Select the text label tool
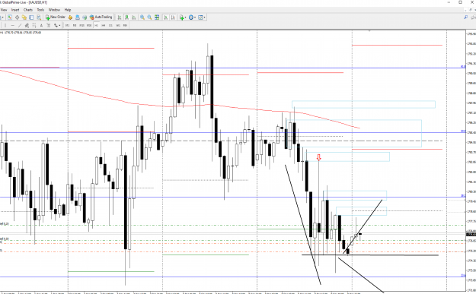Viewport: 476px width, 294px height. (48, 25)
